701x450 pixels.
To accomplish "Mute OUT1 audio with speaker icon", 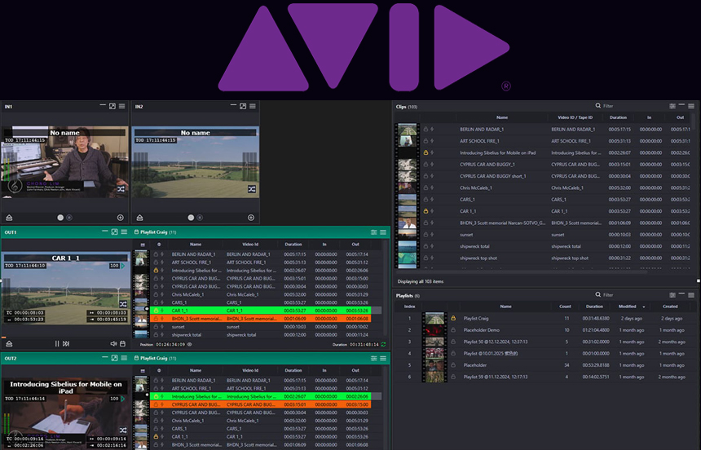I will pos(113,343).
